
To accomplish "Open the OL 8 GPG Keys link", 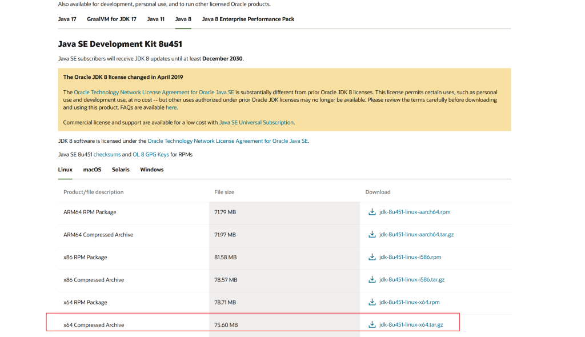I will (x=151, y=154).
